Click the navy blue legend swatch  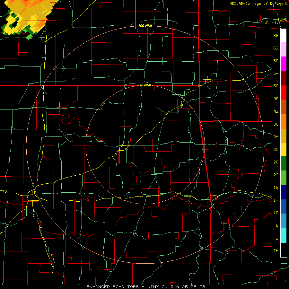pyautogui.click(x=284, y=192)
